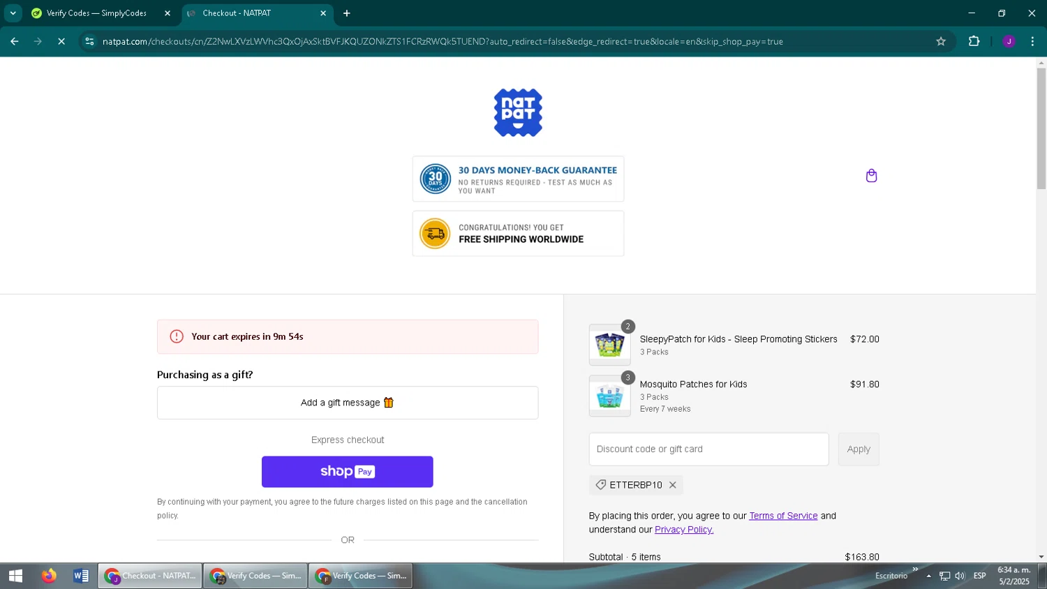Image resolution: width=1047 pixels, height=589 pixels.
Task: Switch to Verify Codes — SimplyCodes tab
Action: click(101, 13)
